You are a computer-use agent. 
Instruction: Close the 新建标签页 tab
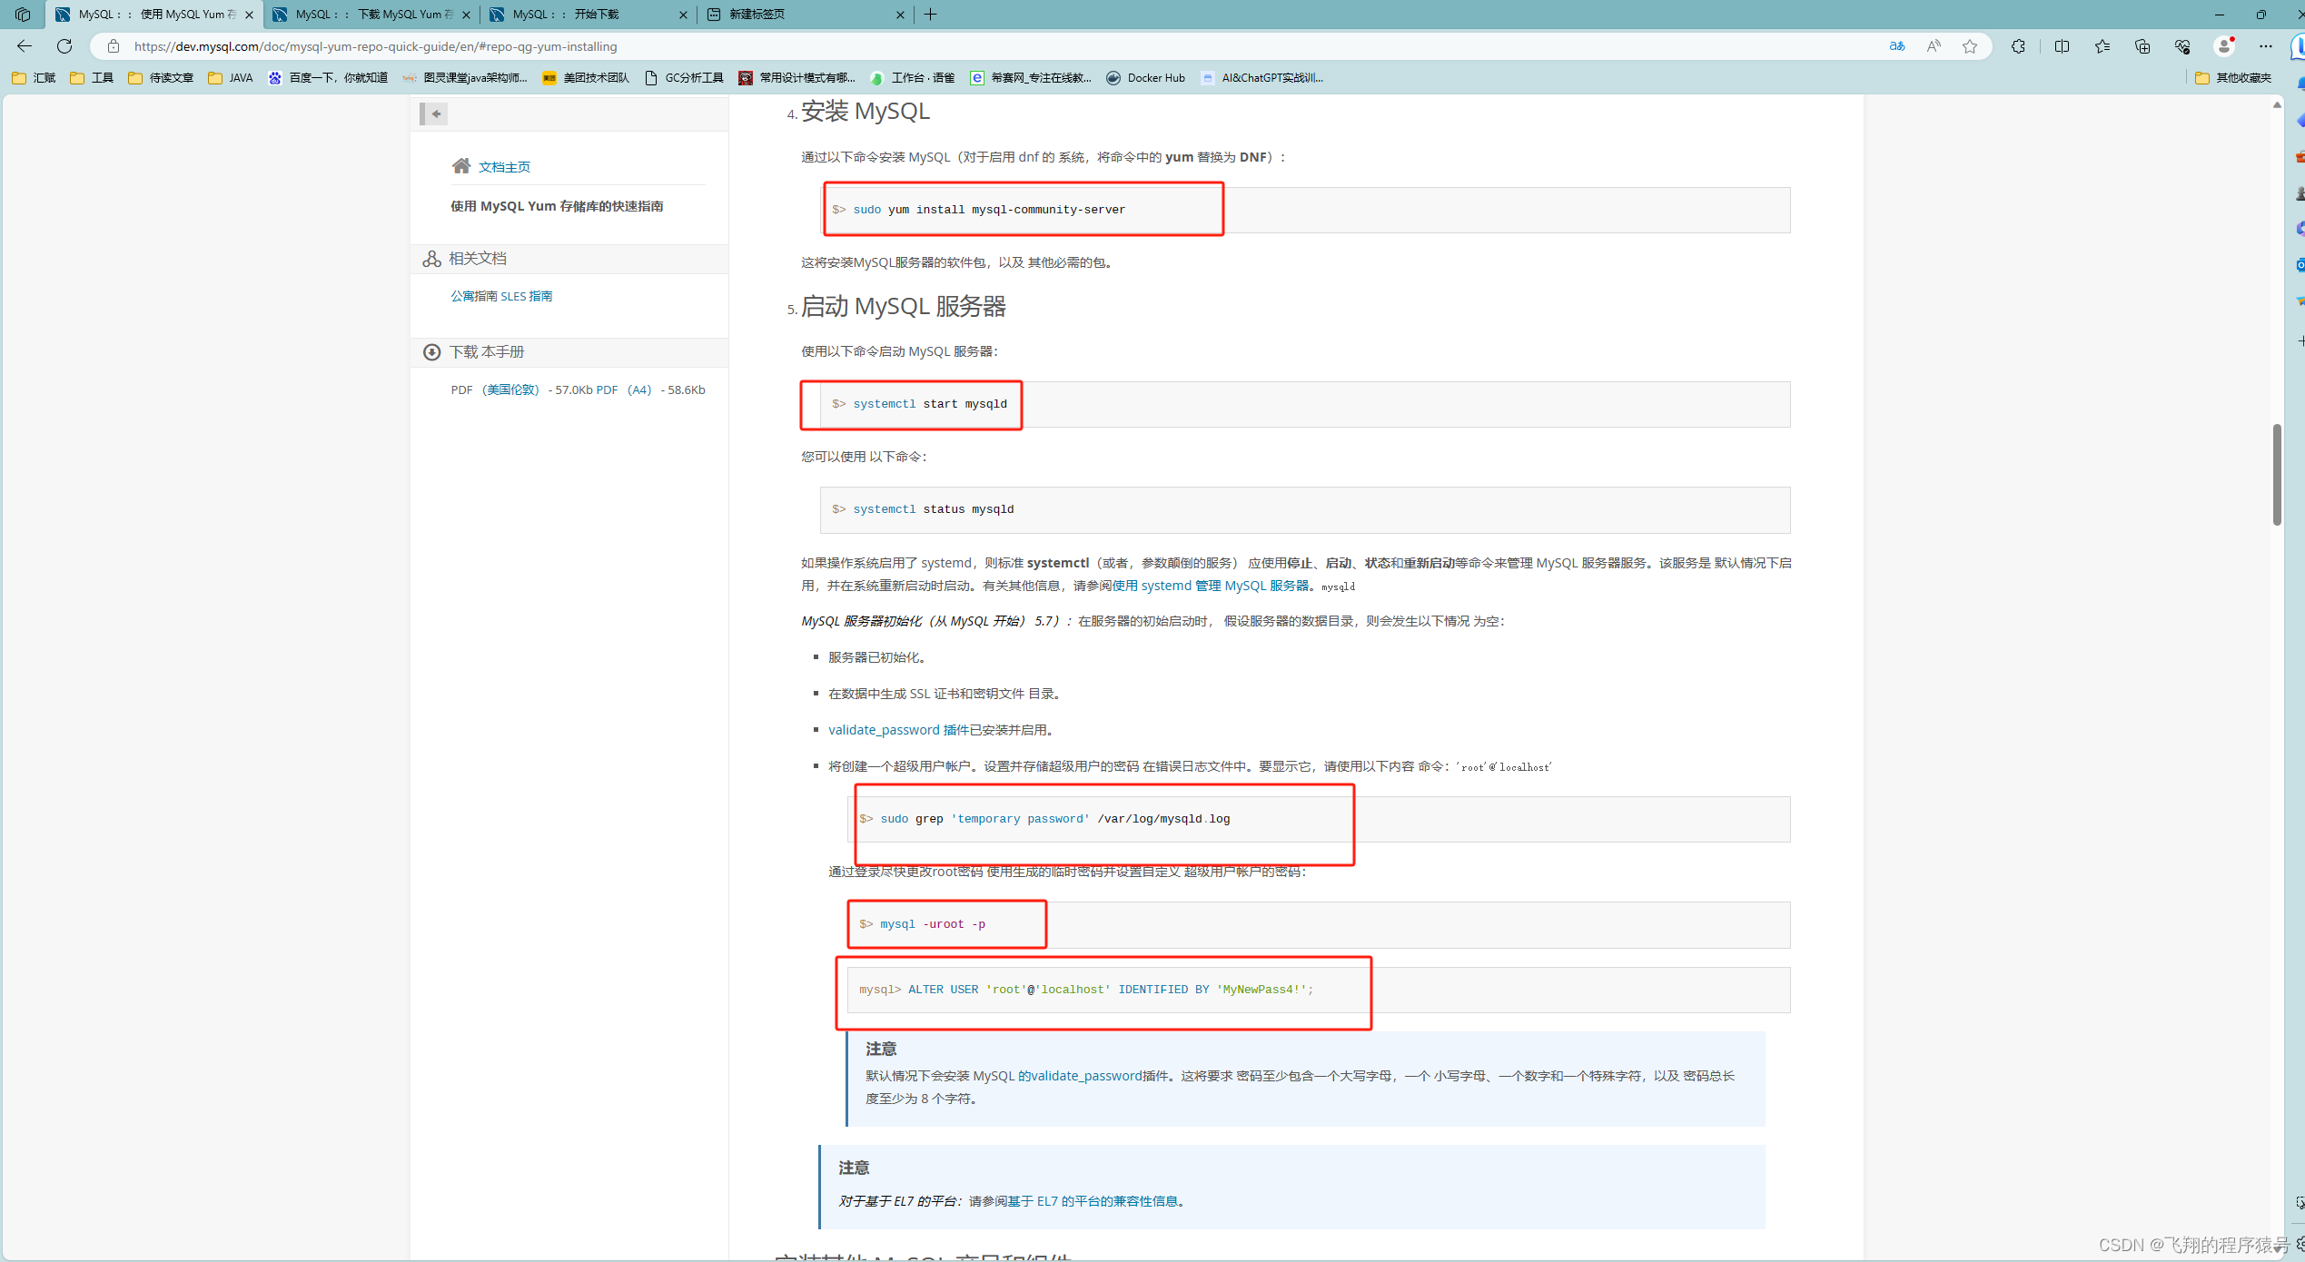point(900,15)
